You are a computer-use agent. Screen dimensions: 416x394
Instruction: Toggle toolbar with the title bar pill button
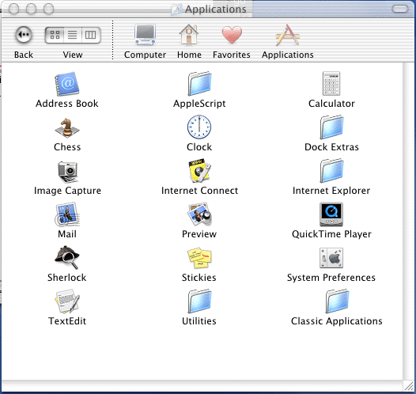coord(400,9)
